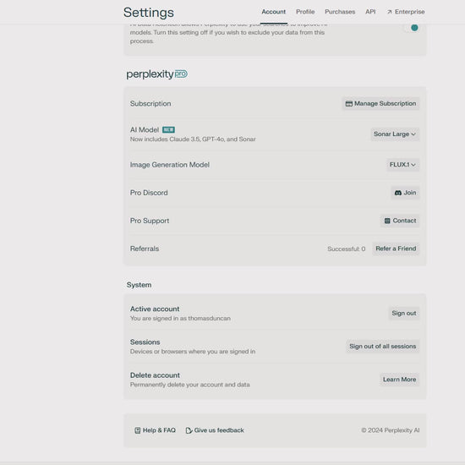The height and width of the screenshot is (465, 465).
Task: Click the card icon in Manage Subscription
Action: pyautogui.click(x=349, y=103)
